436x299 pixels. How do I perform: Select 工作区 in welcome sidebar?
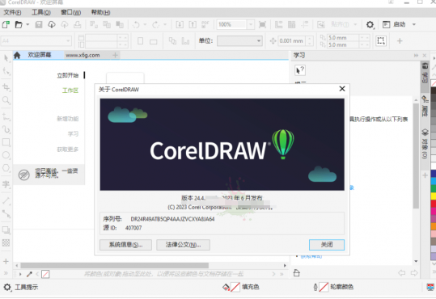[70, 91]
